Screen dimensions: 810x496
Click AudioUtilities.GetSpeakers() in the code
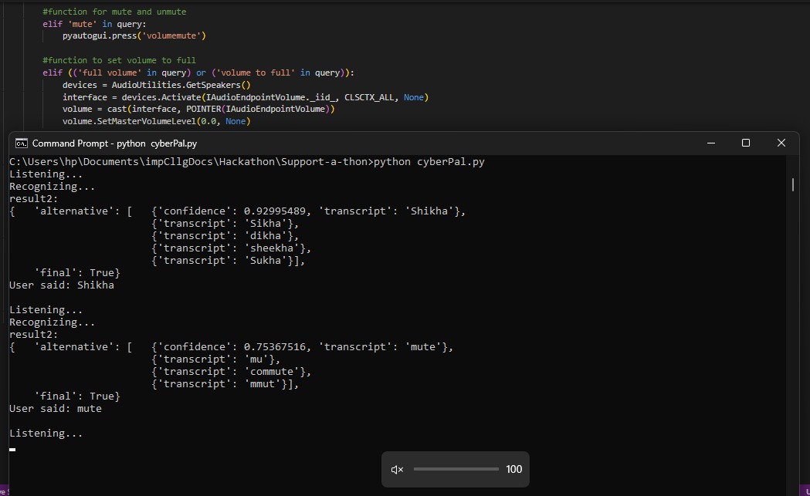click(x=181, y=85)
